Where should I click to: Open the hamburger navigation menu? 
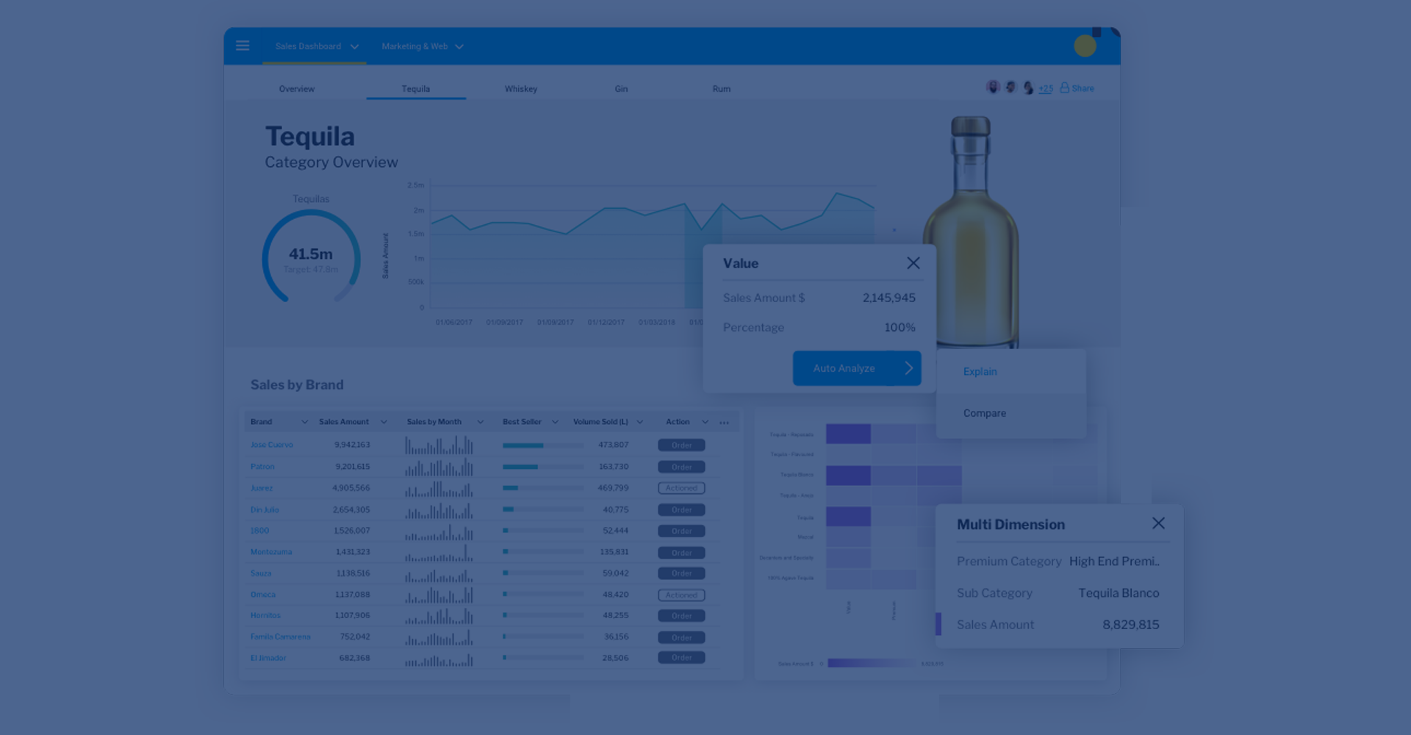[x=243, y=46]
